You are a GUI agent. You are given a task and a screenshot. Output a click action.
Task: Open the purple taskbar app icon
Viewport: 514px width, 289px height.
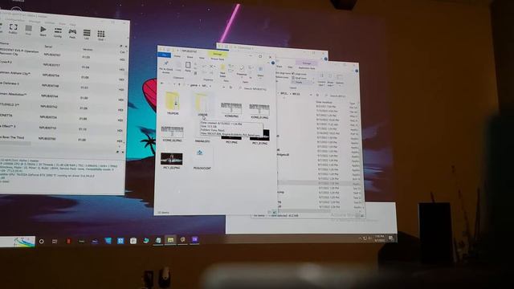194,239
